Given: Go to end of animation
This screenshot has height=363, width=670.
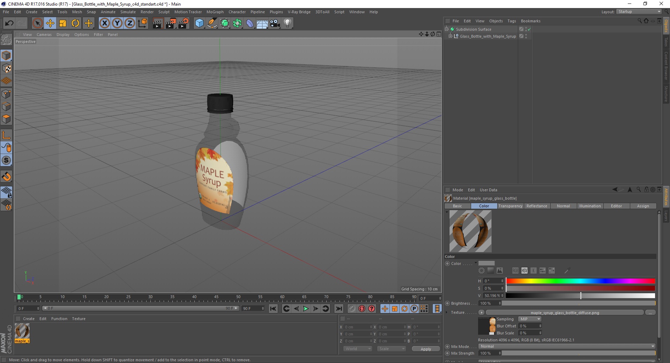Looking at the screenshot, I should tap(338, 309).
